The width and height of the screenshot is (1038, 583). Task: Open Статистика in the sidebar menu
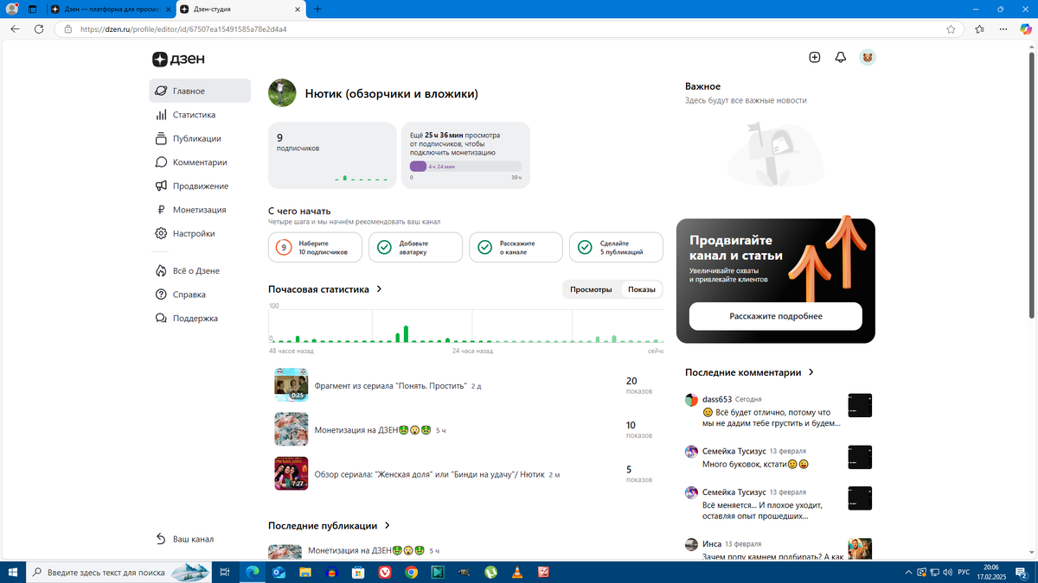tap(194, 115)
